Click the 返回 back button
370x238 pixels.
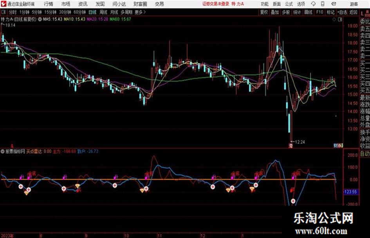pos(353,12)
